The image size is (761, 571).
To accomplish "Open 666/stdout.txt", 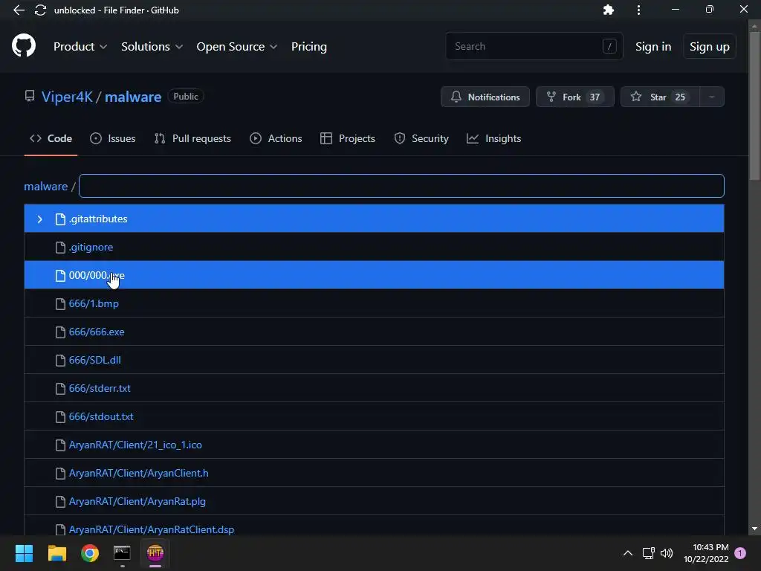I will pyautogui.click(x=101, y=416).
